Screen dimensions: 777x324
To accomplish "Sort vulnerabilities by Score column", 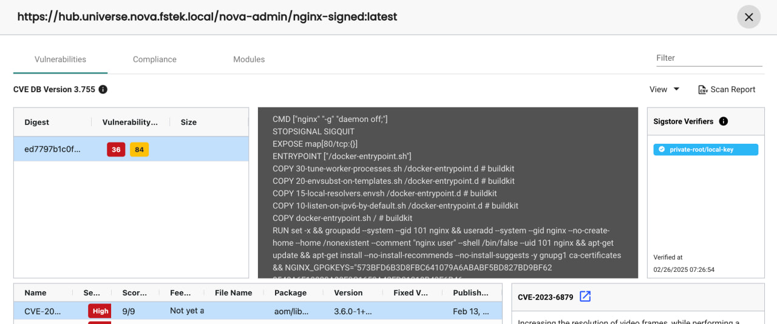I will [x=134, y=292].
